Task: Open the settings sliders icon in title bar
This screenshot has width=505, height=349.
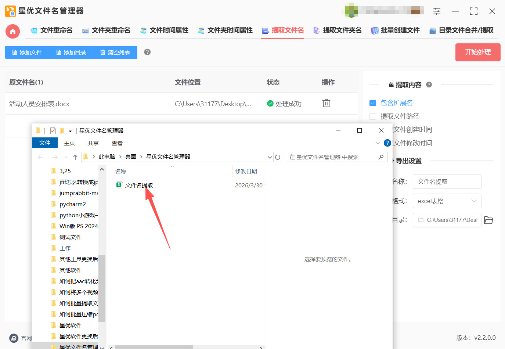Action: tap(437, 11)
